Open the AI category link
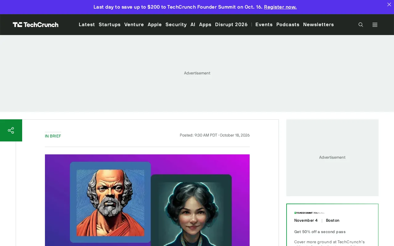The width and height of the screenshot is (394, 246). pos(193,25)
